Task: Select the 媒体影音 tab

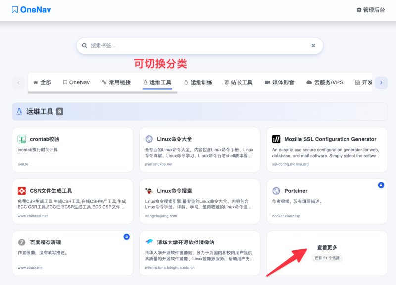Action: point(279,82)
